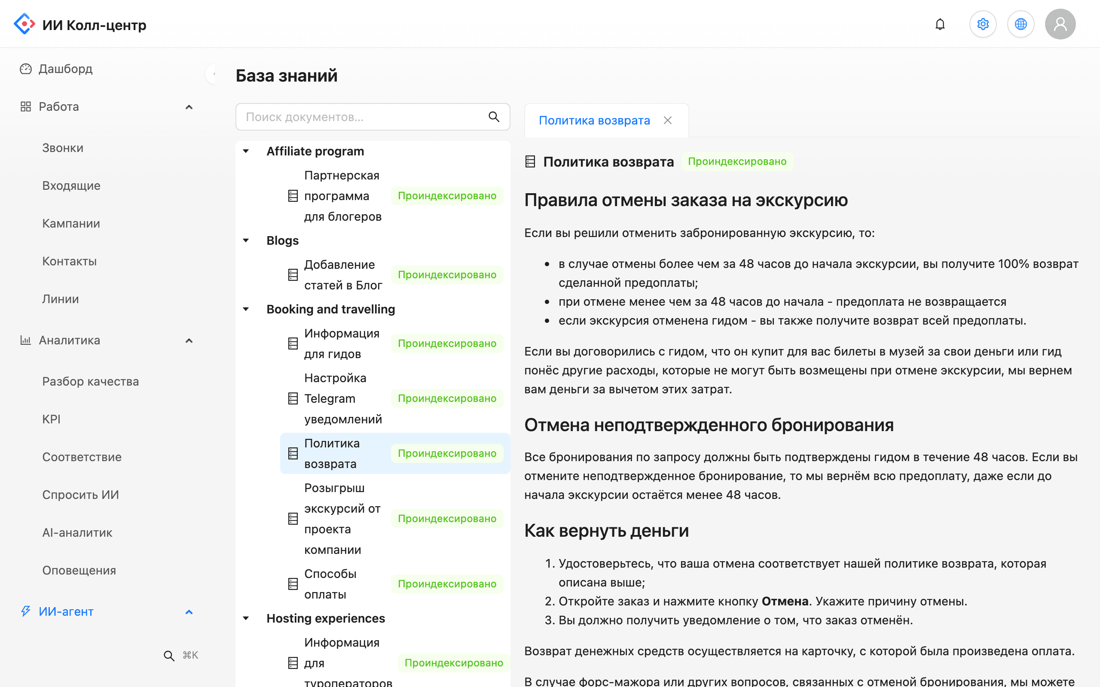The image size is (1100, 687).
Task: Click the sidebar bottom search icon
Action: [x=168, y=655]
